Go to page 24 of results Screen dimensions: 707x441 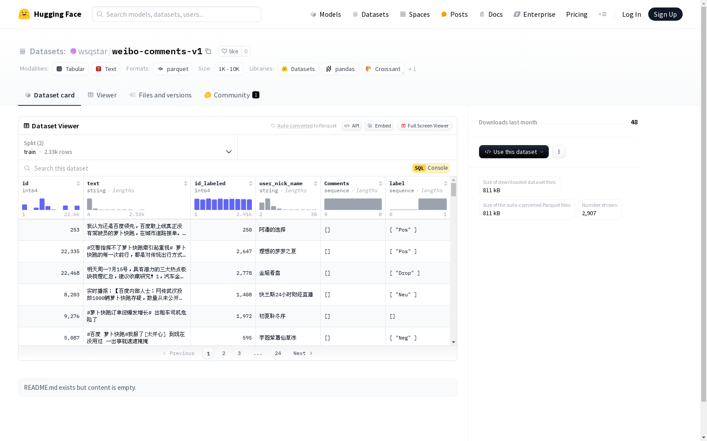point(278,353)
